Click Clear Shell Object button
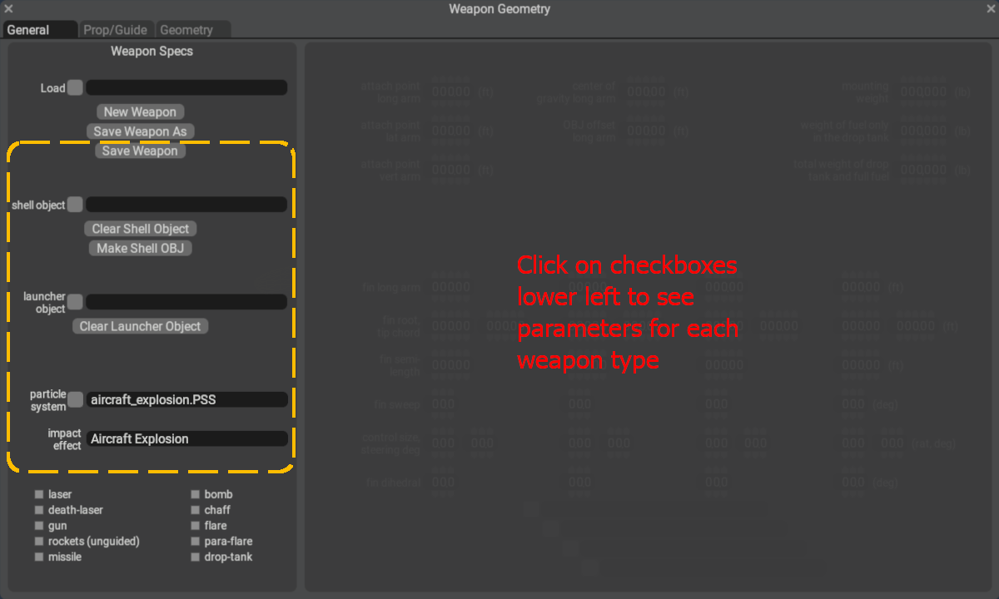The image size is (999, 599). 140,229
